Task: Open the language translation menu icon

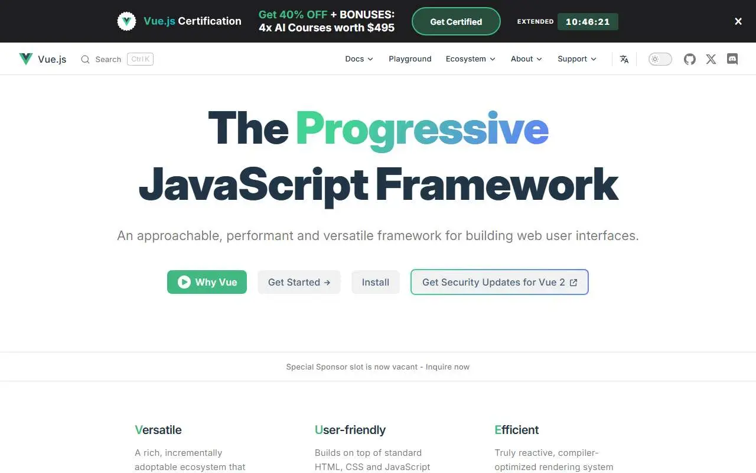Action: 624,59
